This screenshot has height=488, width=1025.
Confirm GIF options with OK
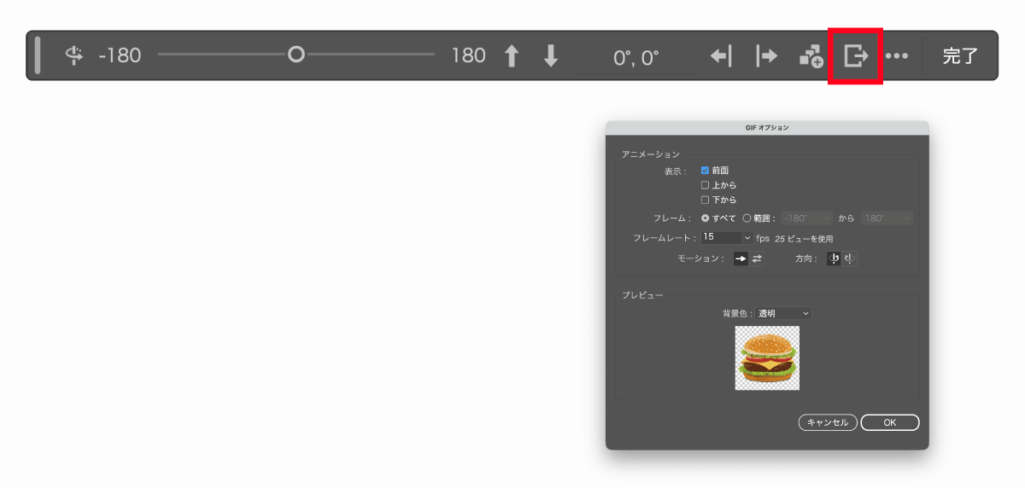[x=889, y=422]
